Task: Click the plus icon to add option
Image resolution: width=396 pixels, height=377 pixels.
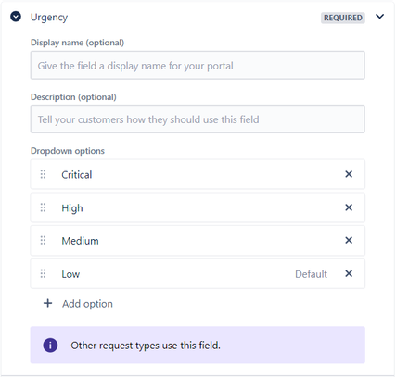Action: [47, 303]
